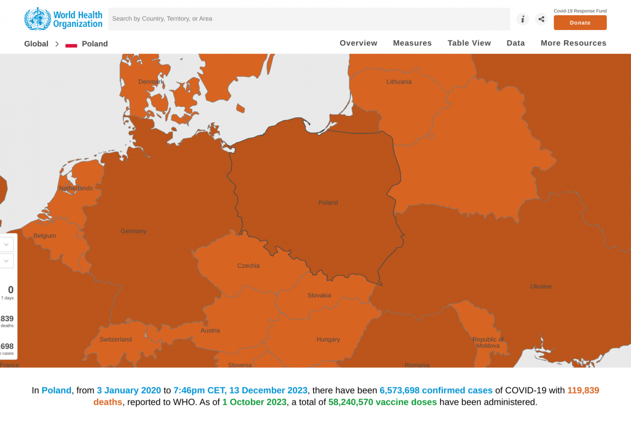Switch to the Overview tab
Screen dimensions: 631x421
point(358,43)
